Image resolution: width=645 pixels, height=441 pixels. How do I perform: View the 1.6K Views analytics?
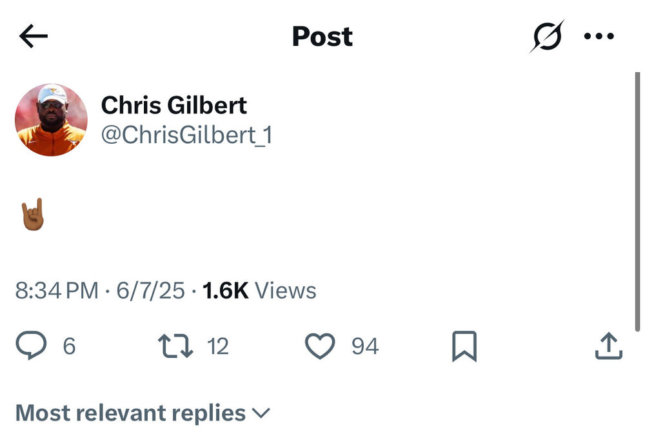tap(259, 291)
